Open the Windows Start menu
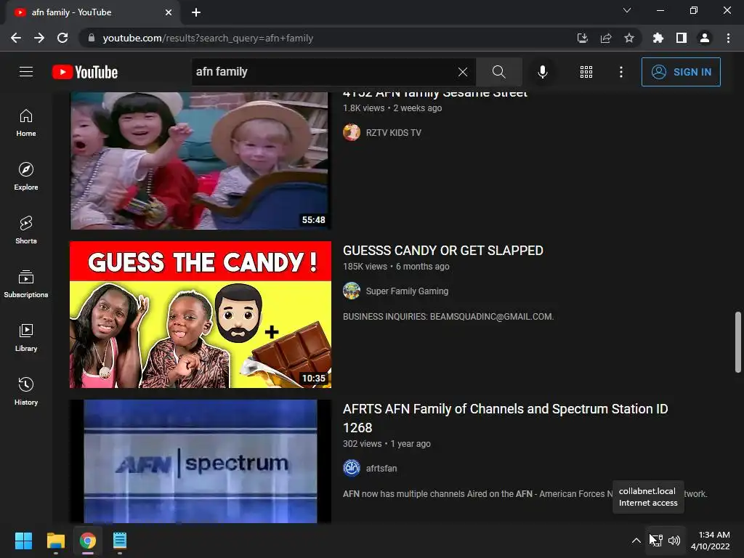The width and height of the screenshot is (744, 558). (x=23, y=541)
